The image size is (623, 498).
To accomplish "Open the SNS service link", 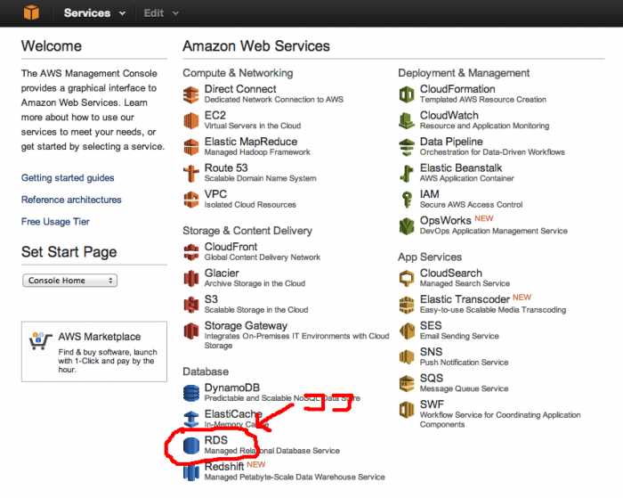I will coord(431,352).
